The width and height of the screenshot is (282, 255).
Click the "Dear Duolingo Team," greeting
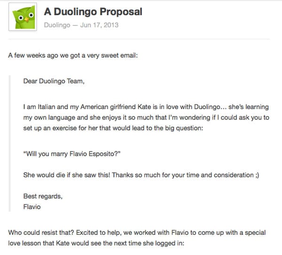tap(54, 80)
